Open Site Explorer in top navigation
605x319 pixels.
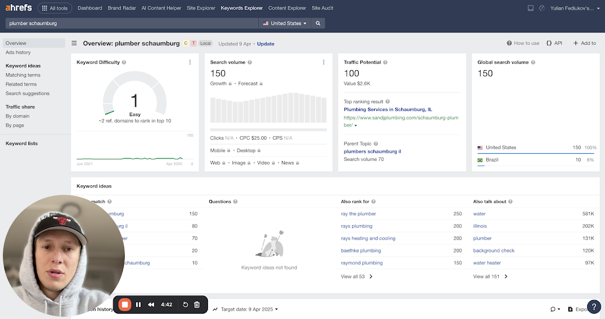tap(201, 8)
